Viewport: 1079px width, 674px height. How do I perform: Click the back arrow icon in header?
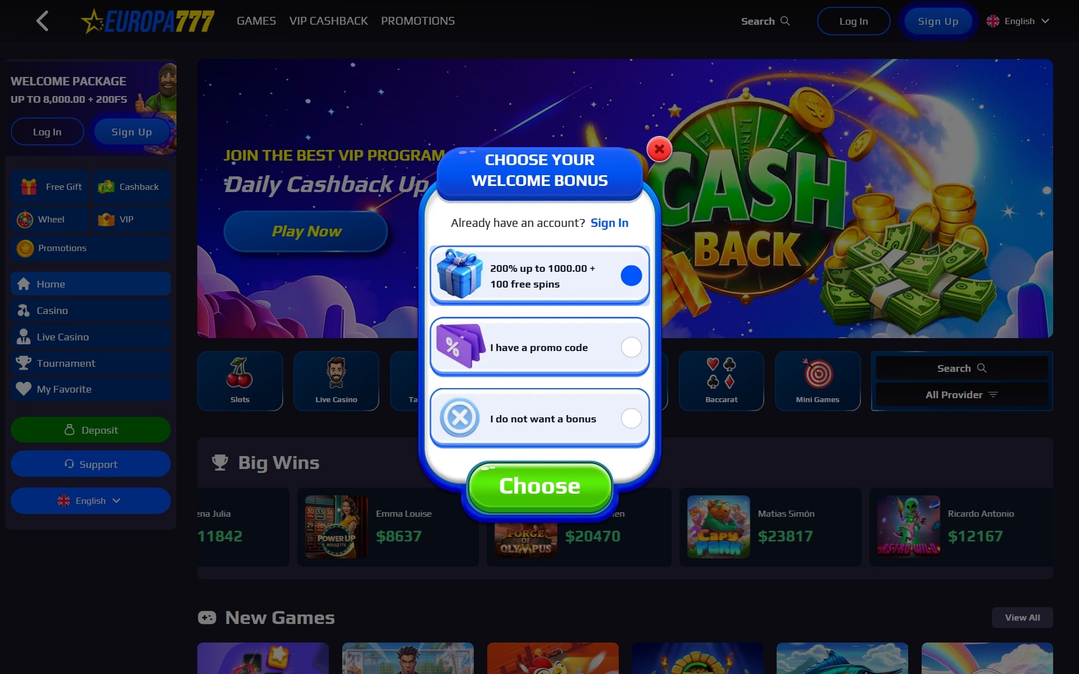coord(42,21)
